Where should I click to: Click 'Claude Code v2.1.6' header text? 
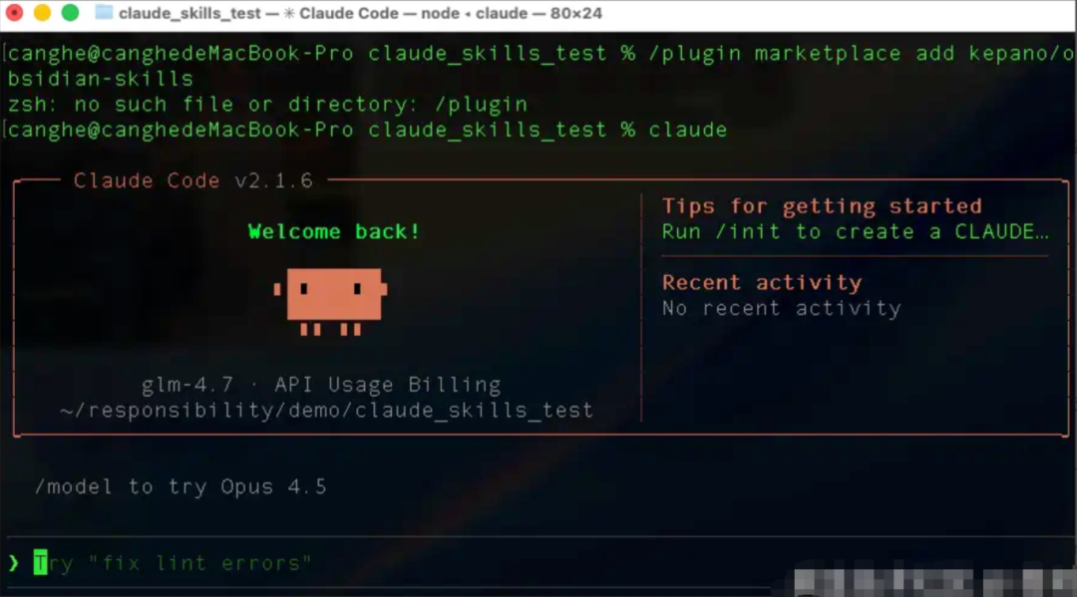tap(193, 180)
